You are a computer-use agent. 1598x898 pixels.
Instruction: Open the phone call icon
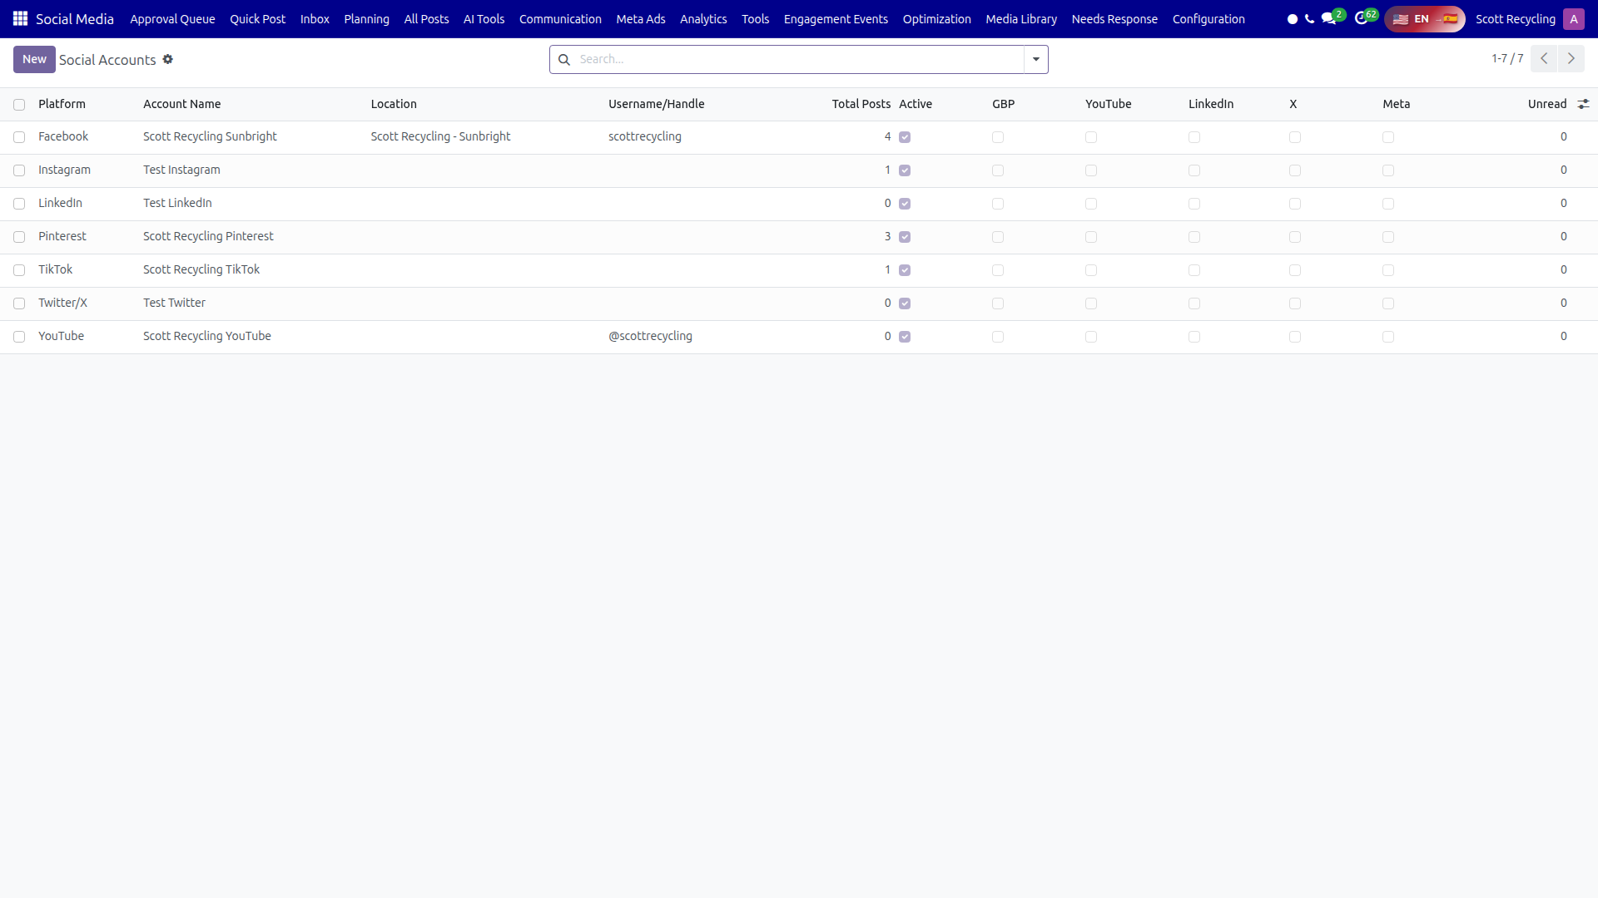[1309, 19]
